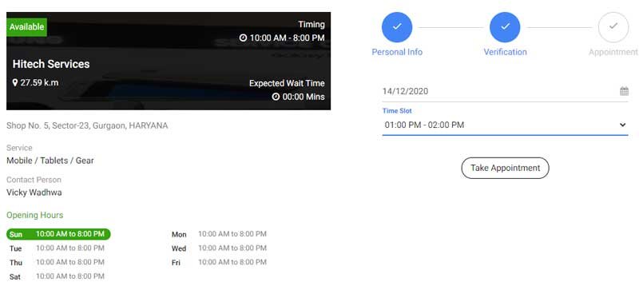Select the Verification step label
Viewport: 639px width, 298px height.
(505, 52)
